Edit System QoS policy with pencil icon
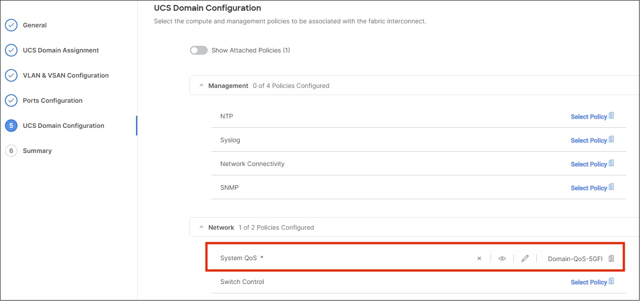The image size is (640, 301). point(525,258)
